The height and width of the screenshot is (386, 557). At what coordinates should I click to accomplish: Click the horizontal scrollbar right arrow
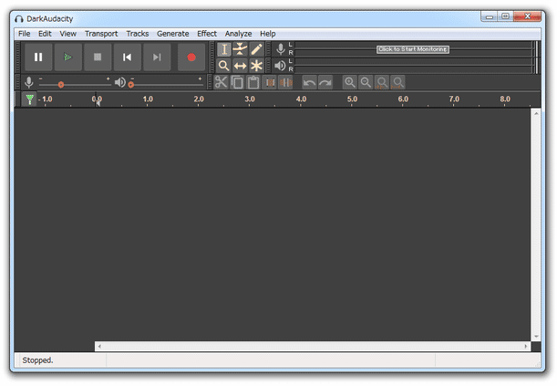point(526,346)
